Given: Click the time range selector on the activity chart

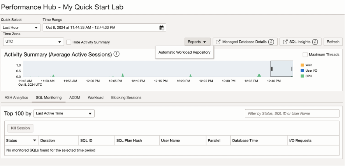Looking at the screenshot, I should tap(282, 69).
